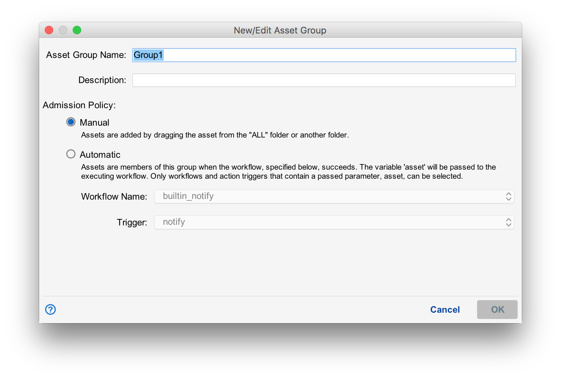Click the Manual policy text label
561x379 pixels.
[x=94, y=122]
